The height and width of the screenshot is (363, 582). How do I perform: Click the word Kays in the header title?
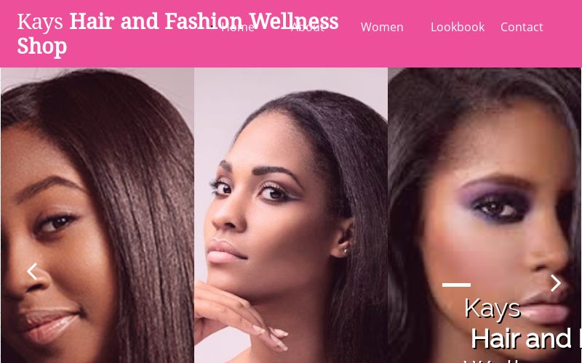(x=40, y=22)
